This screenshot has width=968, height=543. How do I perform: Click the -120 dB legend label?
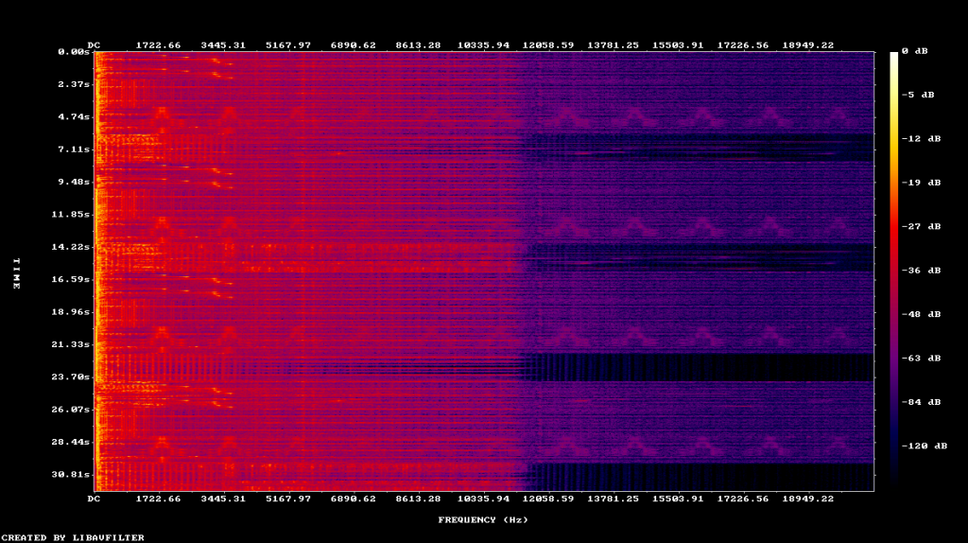pos(925,446)
